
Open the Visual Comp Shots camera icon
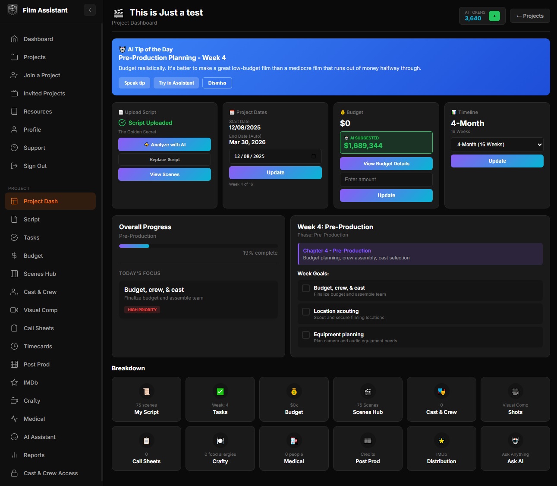pos(515,391)
